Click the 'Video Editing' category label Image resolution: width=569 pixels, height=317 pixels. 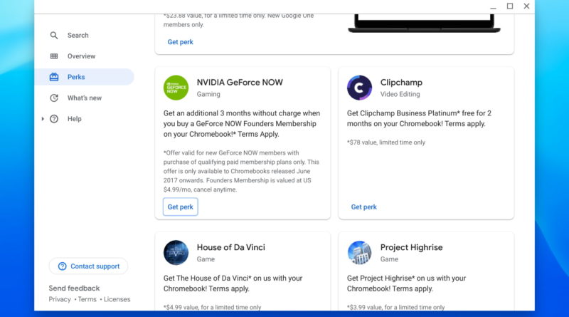click(x=400, y=94)
